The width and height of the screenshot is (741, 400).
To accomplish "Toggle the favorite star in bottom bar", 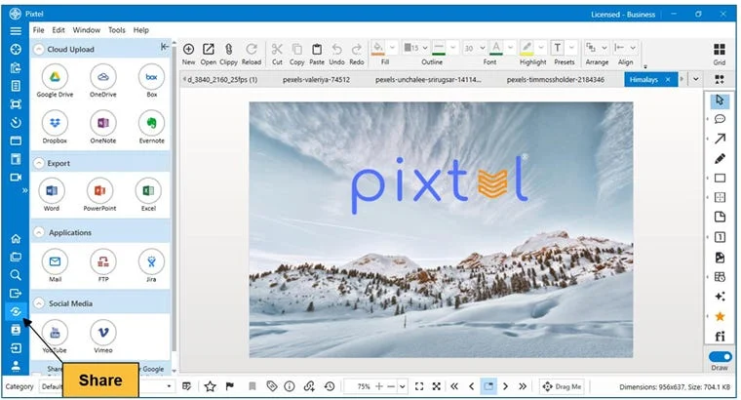I will point(210,386).
